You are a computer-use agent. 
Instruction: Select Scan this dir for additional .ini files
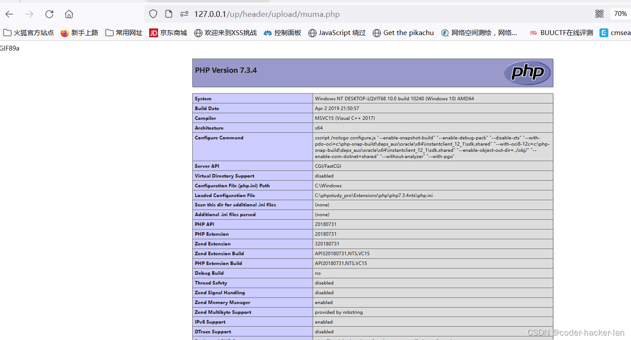(235, 205)
